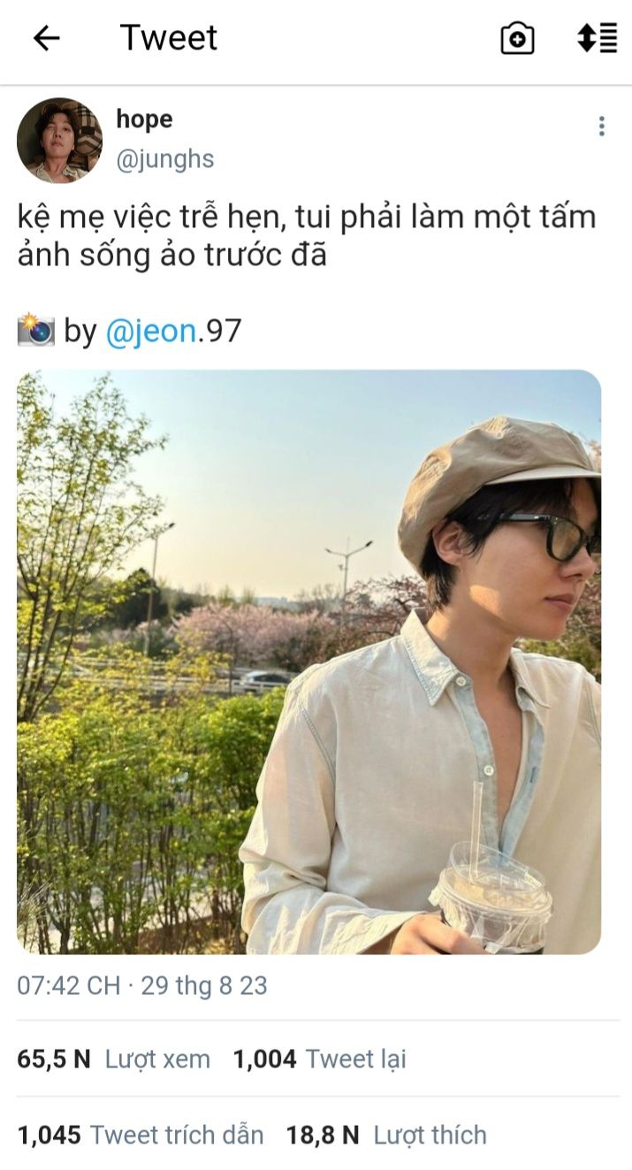Open the camera icon in header
This screenshot has width=632, height=1170.
pyautogui.click(x=517, y=38)
